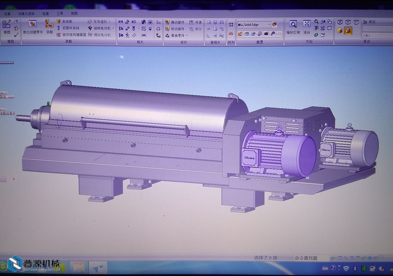Open the 检查 (Inspect) ribbon tab

[x=45, y=13]
